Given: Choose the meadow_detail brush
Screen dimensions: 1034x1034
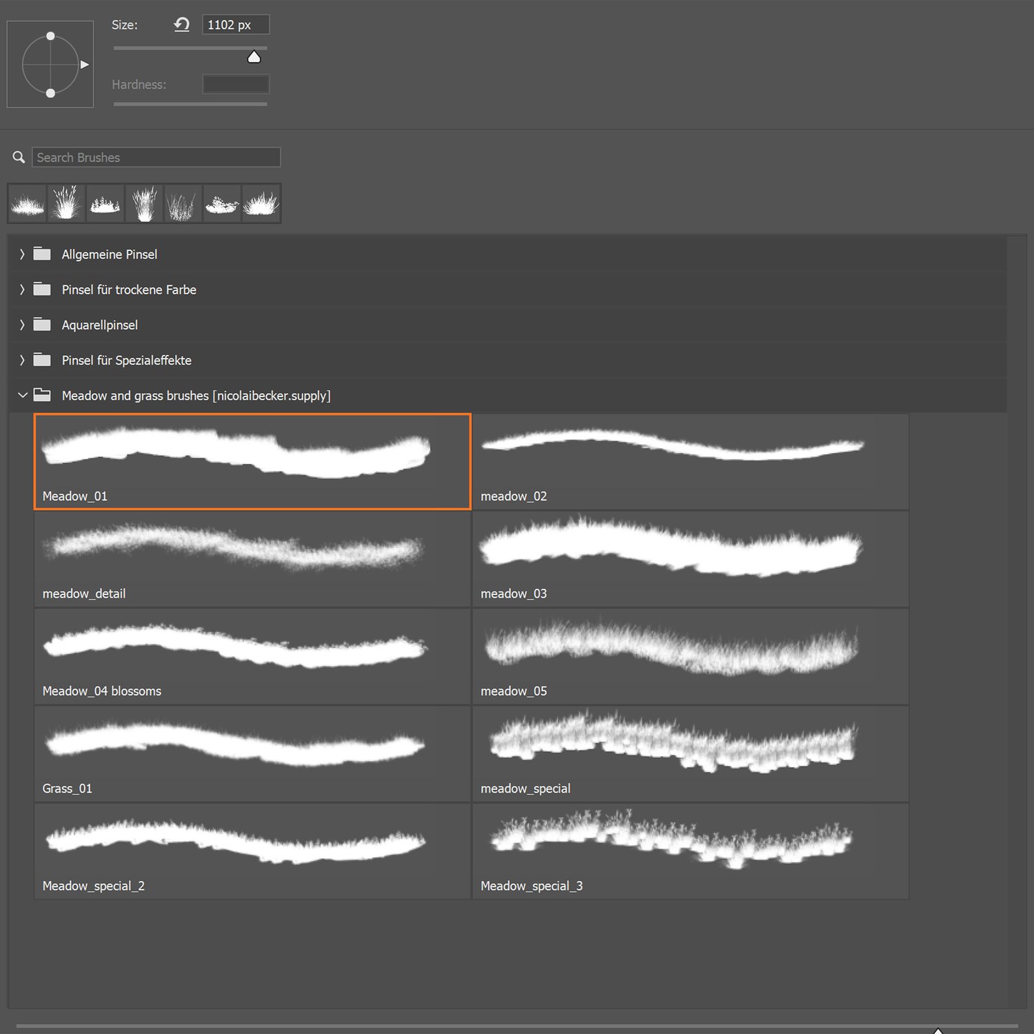Looking at the screenshot, I should tap(252, 559).
